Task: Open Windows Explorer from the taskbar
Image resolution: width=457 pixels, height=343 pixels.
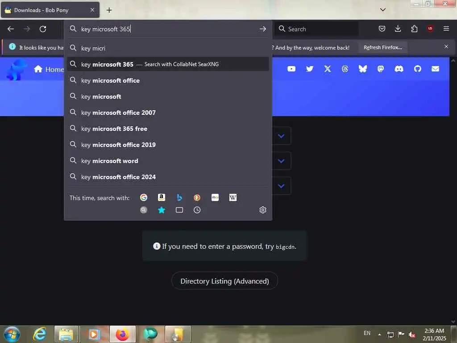Action: [66, 334]
